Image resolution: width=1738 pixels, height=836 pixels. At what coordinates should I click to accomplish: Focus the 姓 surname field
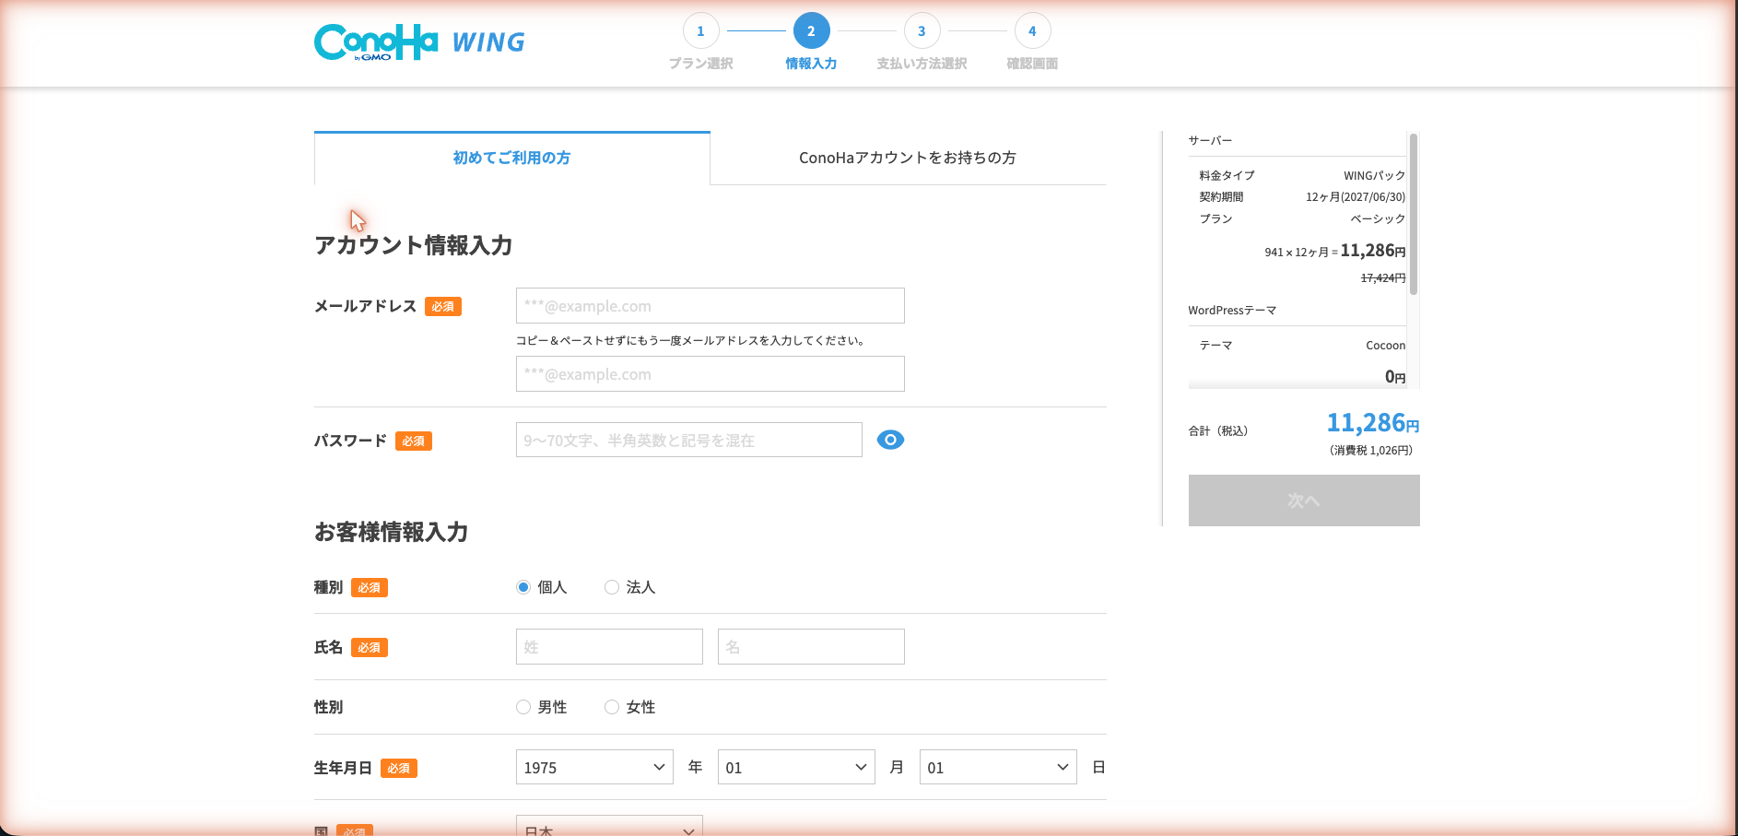(x=609, y=646)
